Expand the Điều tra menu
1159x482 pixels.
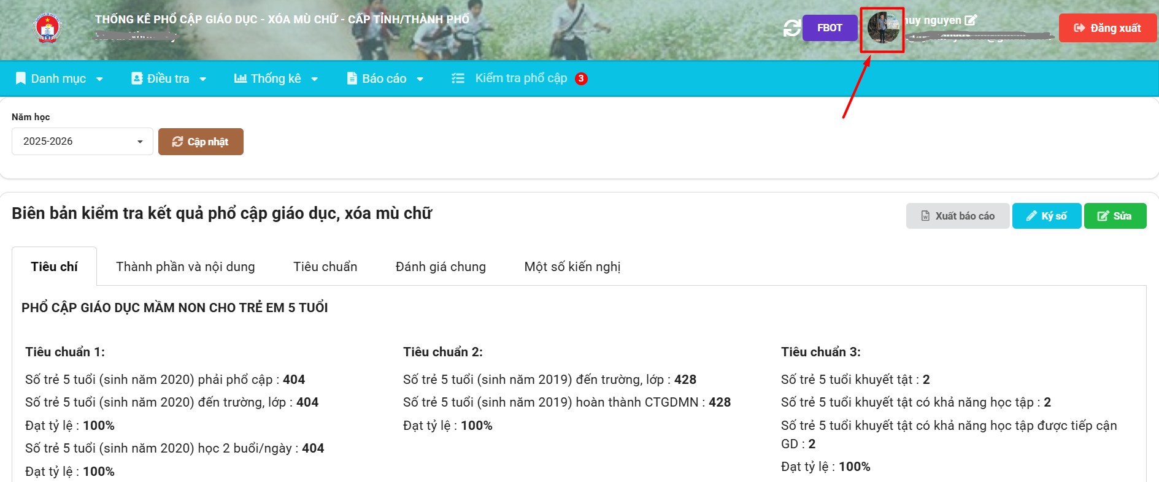click(169, 78)
